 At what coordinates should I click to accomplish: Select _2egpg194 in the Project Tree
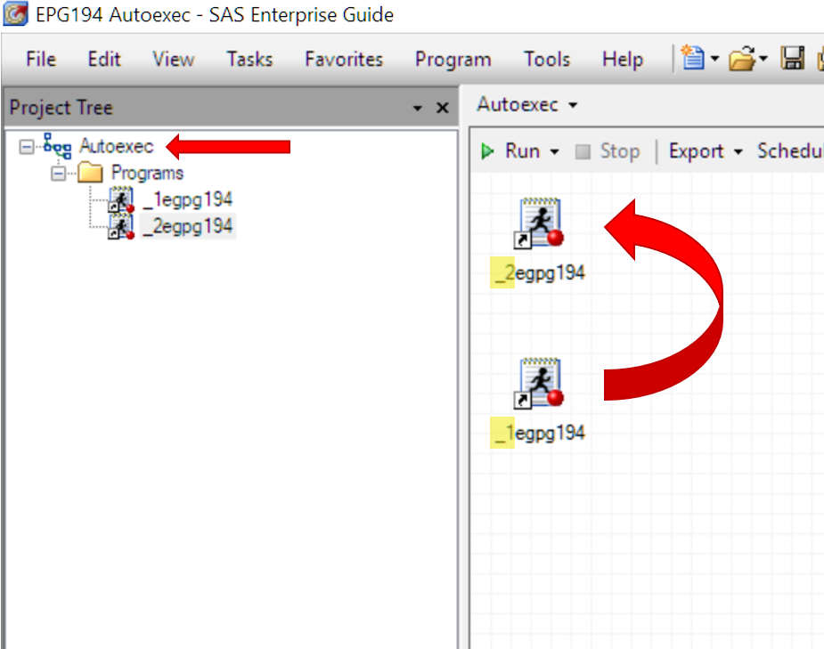coord(188,227)
